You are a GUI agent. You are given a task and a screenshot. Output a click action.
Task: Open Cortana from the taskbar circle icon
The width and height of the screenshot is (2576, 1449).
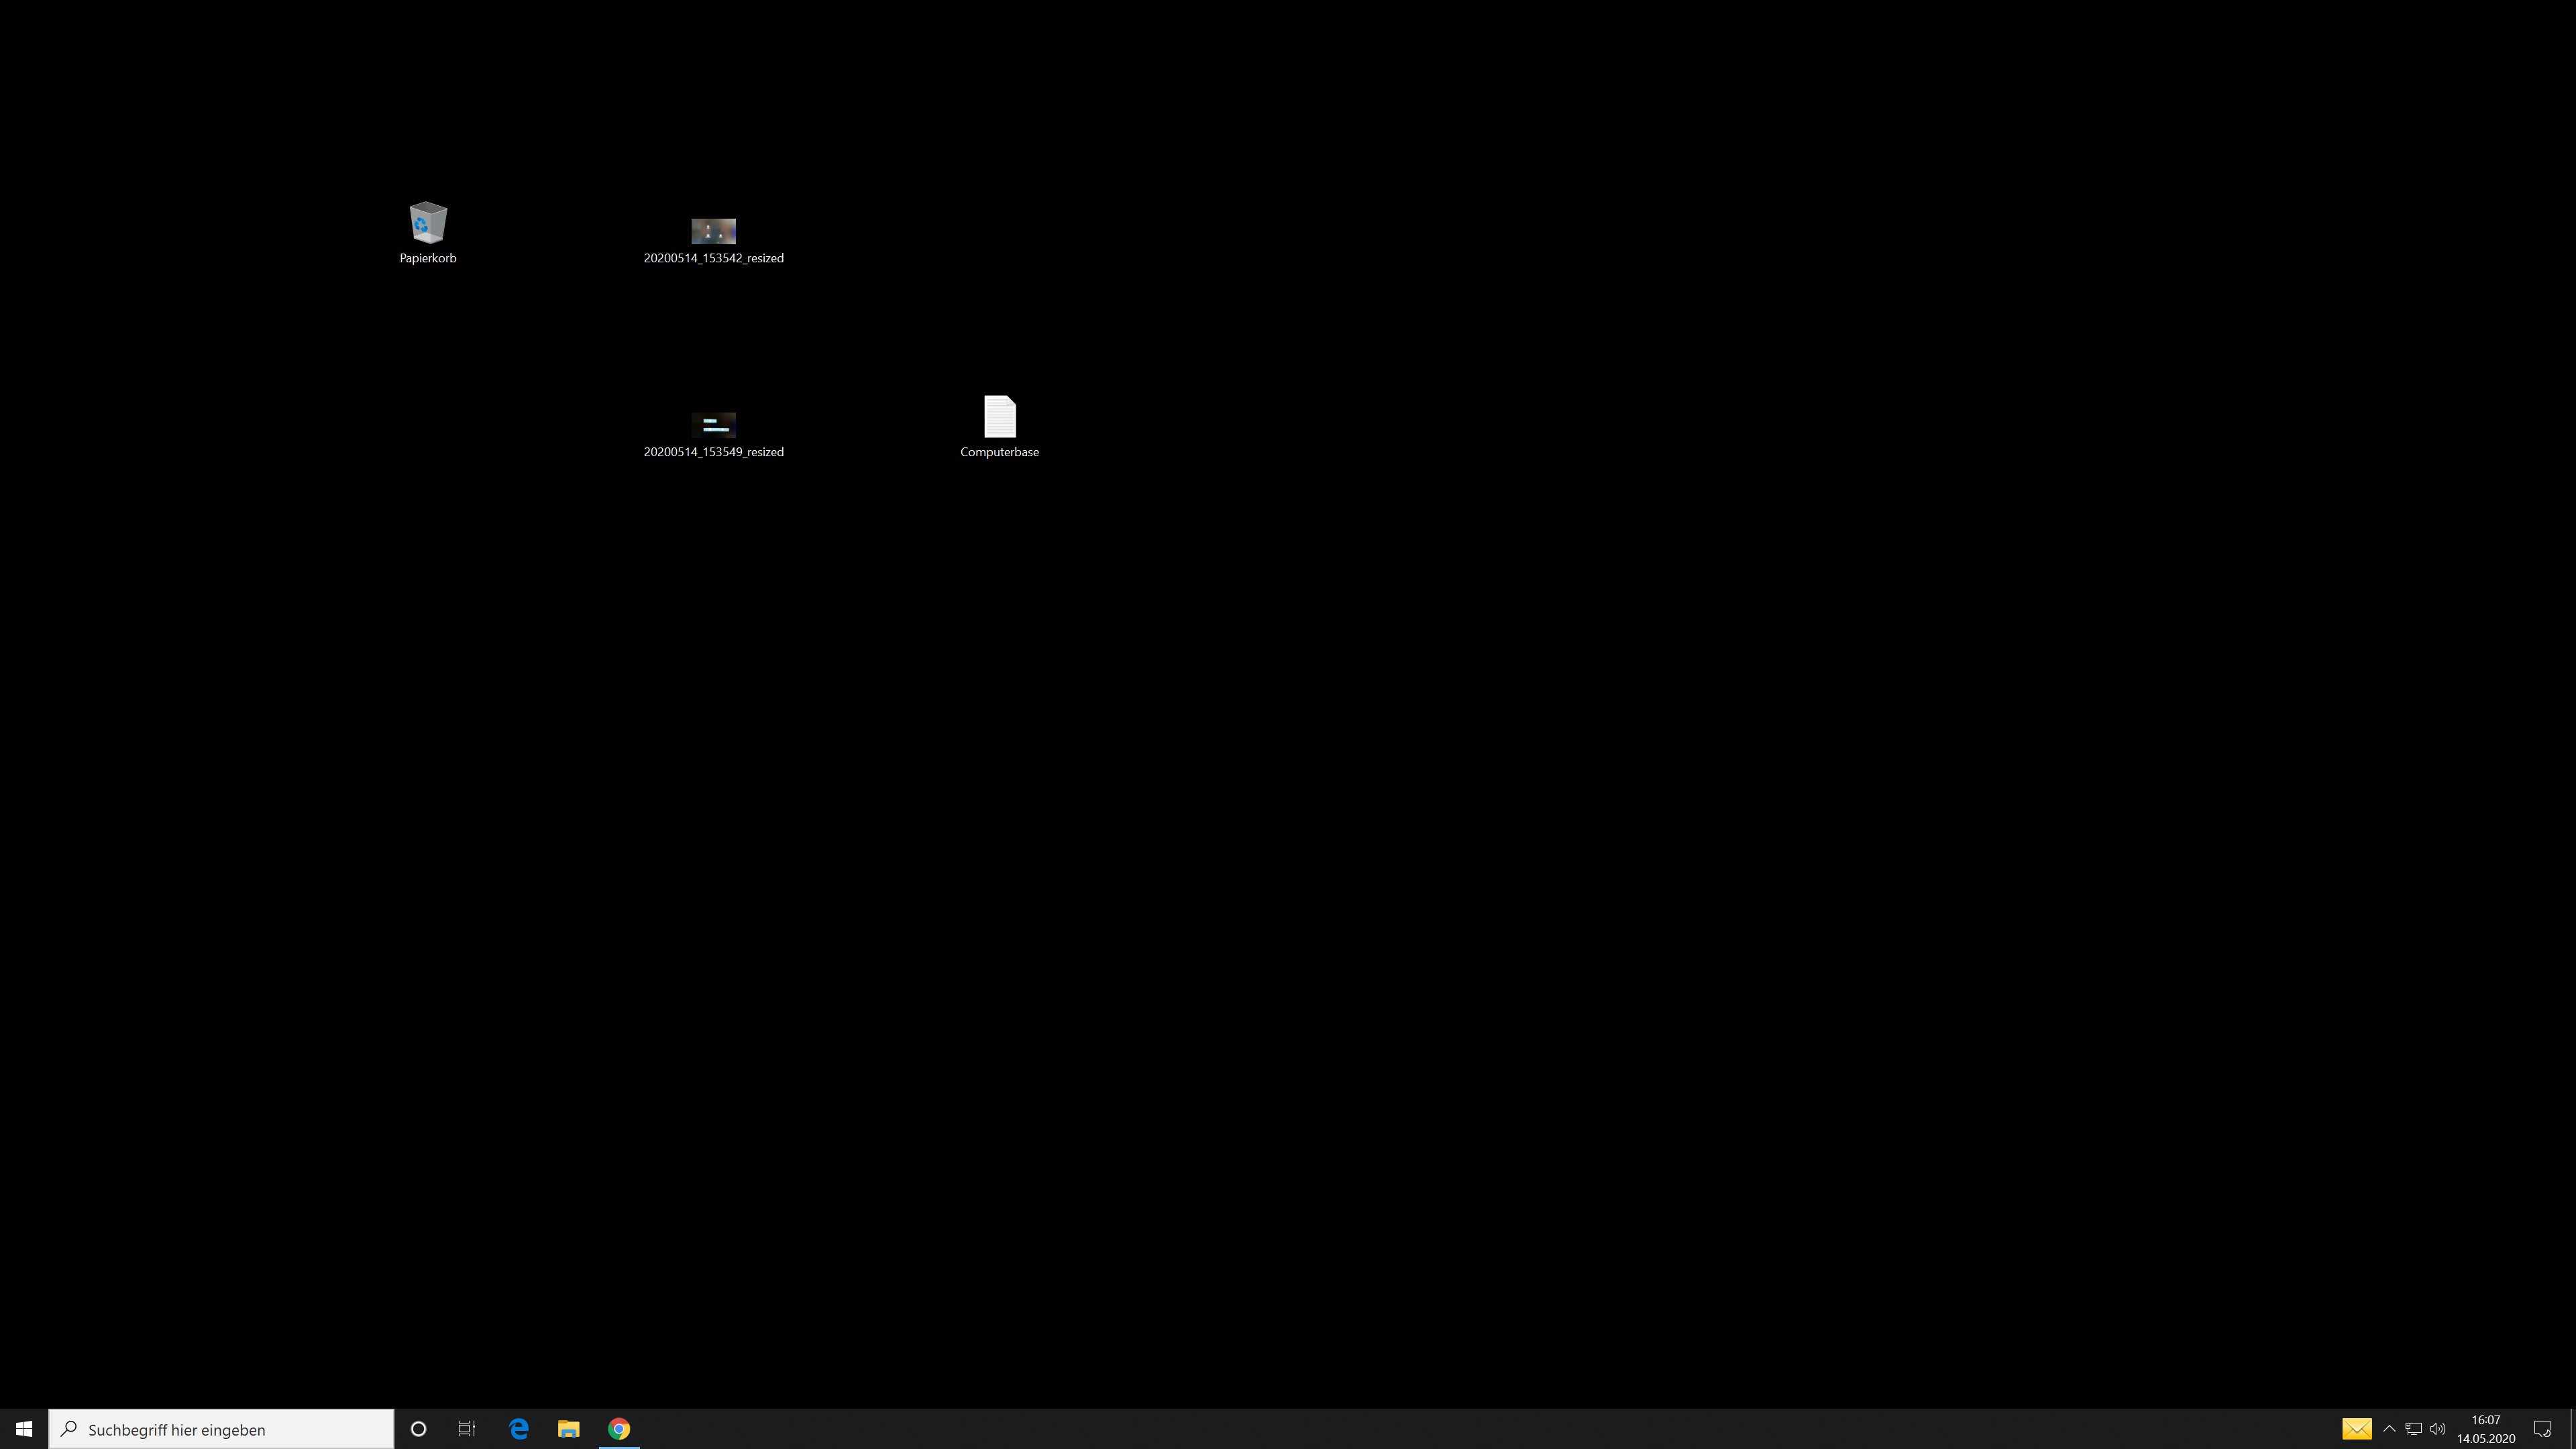pyautogui.click(x=419, y=1429)
